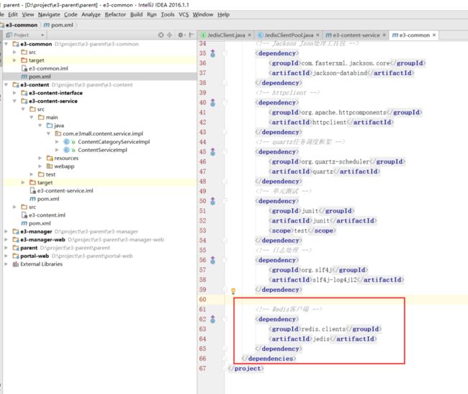The width and height of the screenshot is (468, 394).
Task: Select the e3-manager-web module
Action: (x=42, y=240)
